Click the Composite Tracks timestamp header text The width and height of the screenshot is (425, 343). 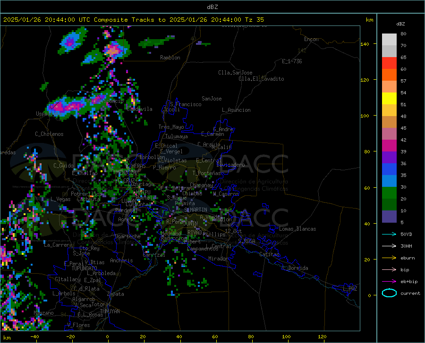coord(133,20)
